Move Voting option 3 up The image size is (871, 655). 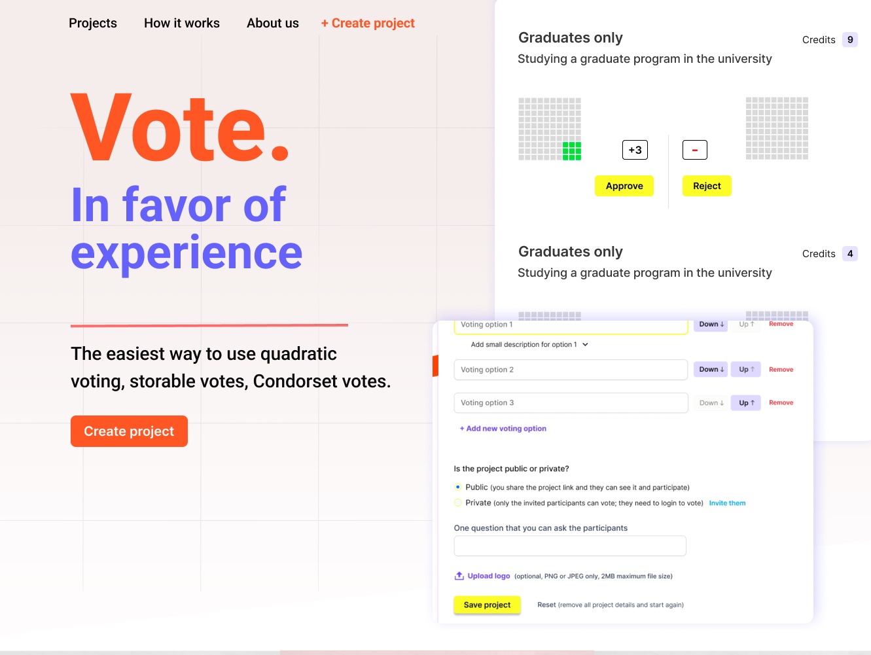point(746,403)
